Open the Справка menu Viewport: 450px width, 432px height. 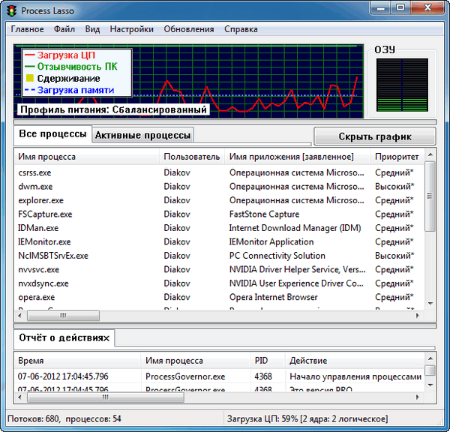click(x=240, y=29)
